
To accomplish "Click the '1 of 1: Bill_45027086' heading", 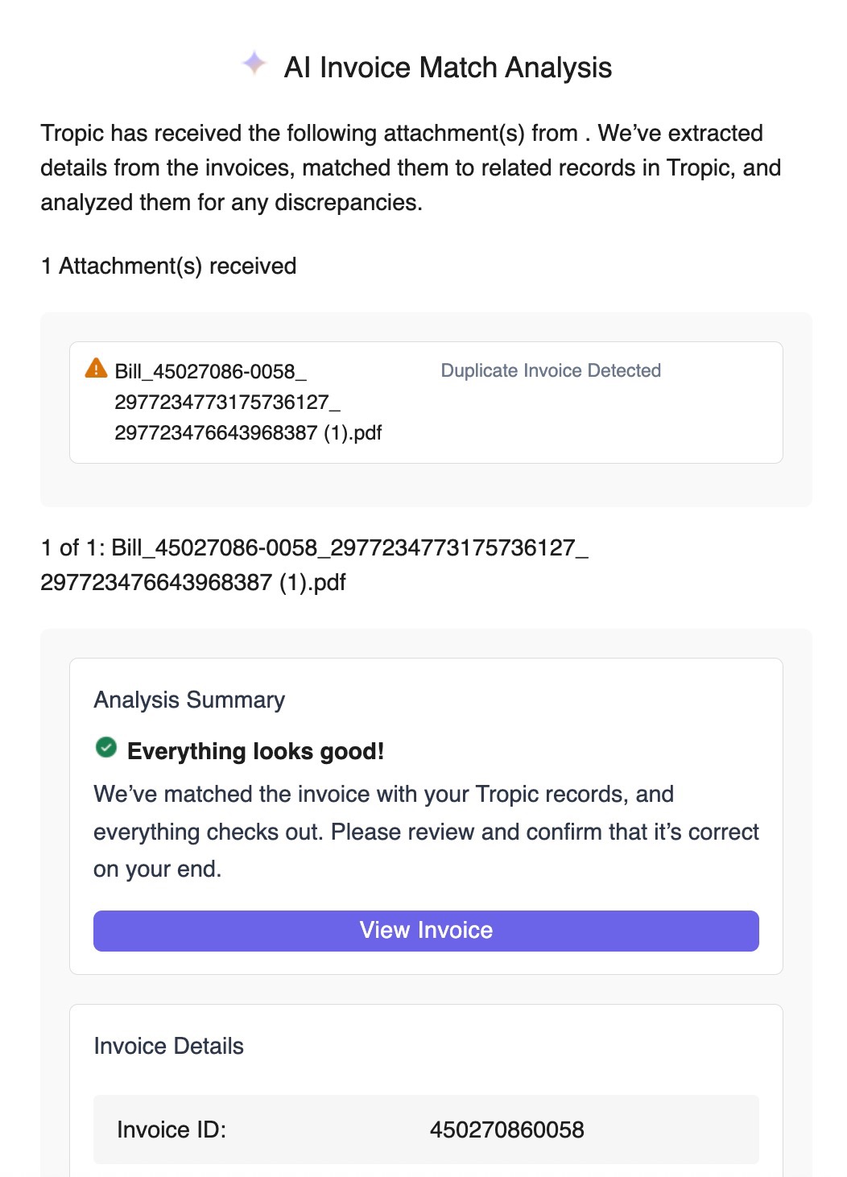I will click(314, 548).
